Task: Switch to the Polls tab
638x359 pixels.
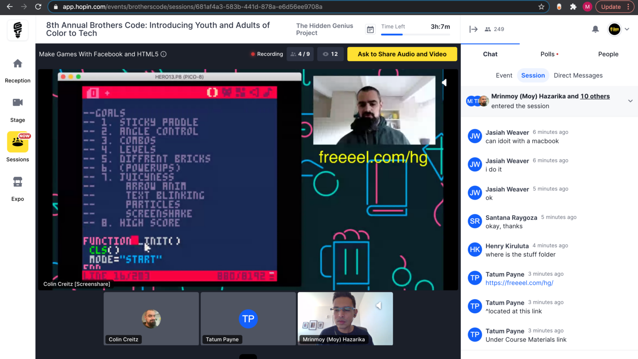Action: (x=548, y=54)
